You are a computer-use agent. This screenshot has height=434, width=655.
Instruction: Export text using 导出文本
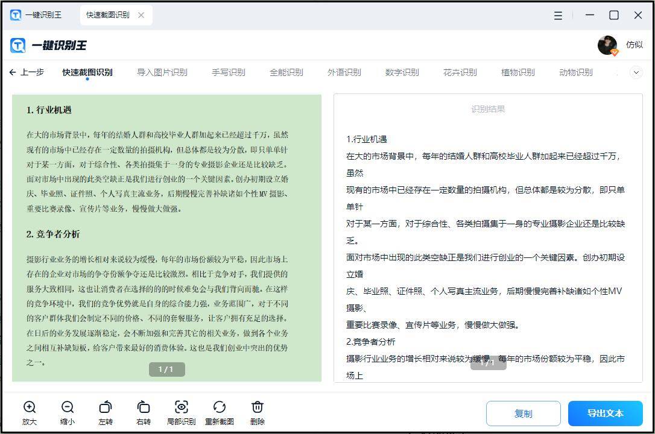click(x=606, y=414)
